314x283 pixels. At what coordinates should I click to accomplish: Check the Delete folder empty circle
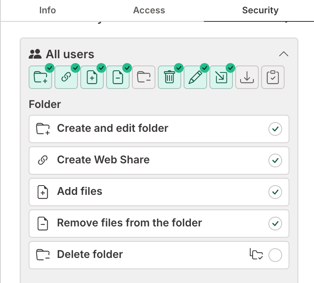pyautogui.click(x=275, y=255)
